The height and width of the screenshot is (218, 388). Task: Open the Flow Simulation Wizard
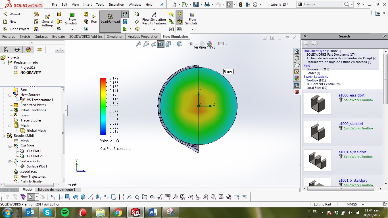11,14
